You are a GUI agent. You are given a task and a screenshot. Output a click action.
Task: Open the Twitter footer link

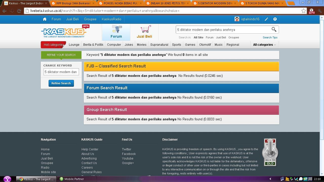click(127, 149)
